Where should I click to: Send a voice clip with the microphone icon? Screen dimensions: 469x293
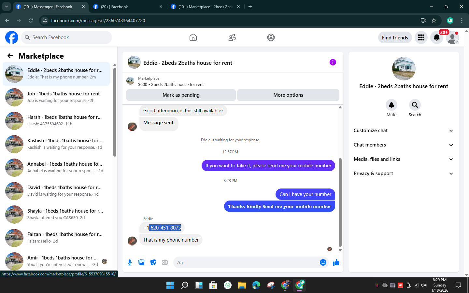[x=130, y=262]
